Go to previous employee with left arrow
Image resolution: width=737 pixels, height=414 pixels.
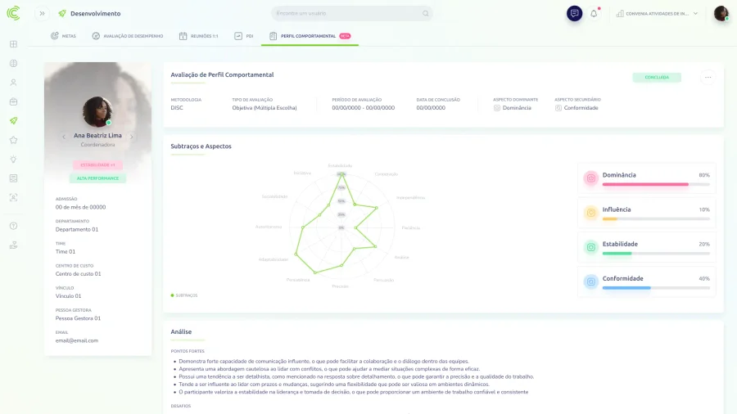point(64,137)
